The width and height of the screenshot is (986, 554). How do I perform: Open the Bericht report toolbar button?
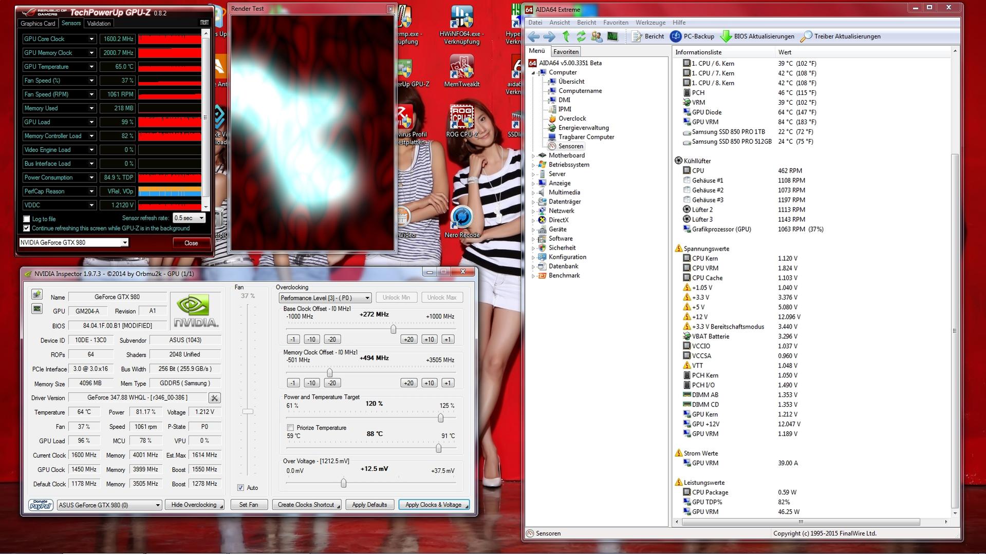pos(648,36)
